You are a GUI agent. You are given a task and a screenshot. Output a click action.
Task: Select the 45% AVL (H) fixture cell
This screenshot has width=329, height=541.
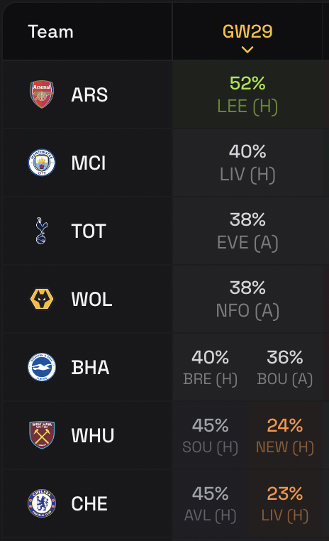210,503
